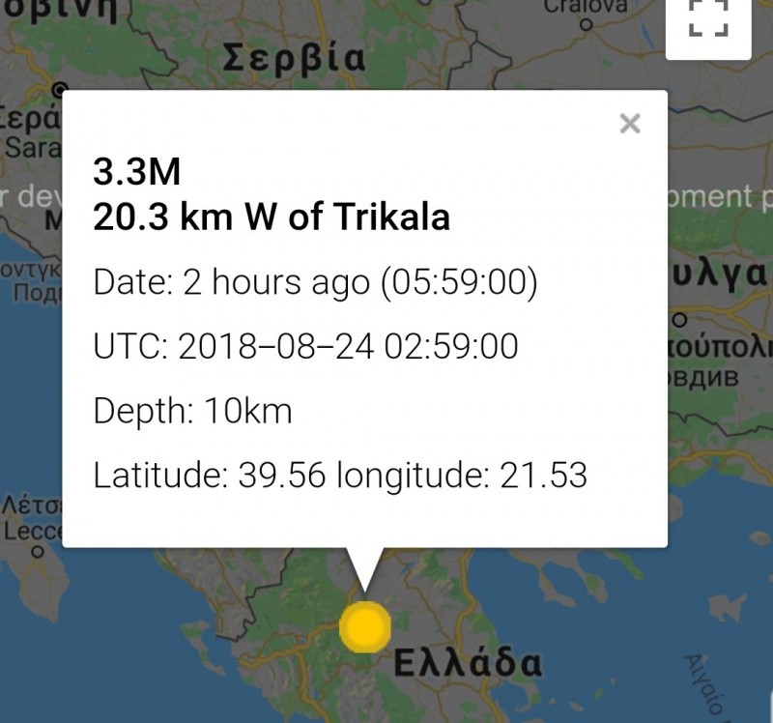Click the 'Depth: 10km' text

click(192, 411)
